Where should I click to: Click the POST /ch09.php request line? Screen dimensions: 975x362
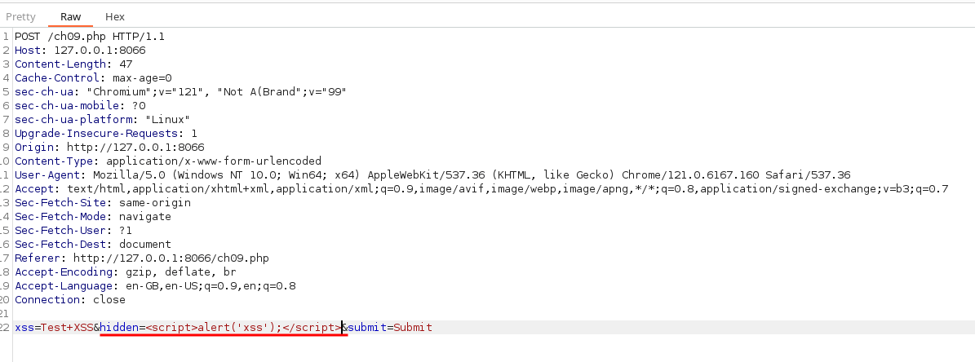click(x=90, y=37)
